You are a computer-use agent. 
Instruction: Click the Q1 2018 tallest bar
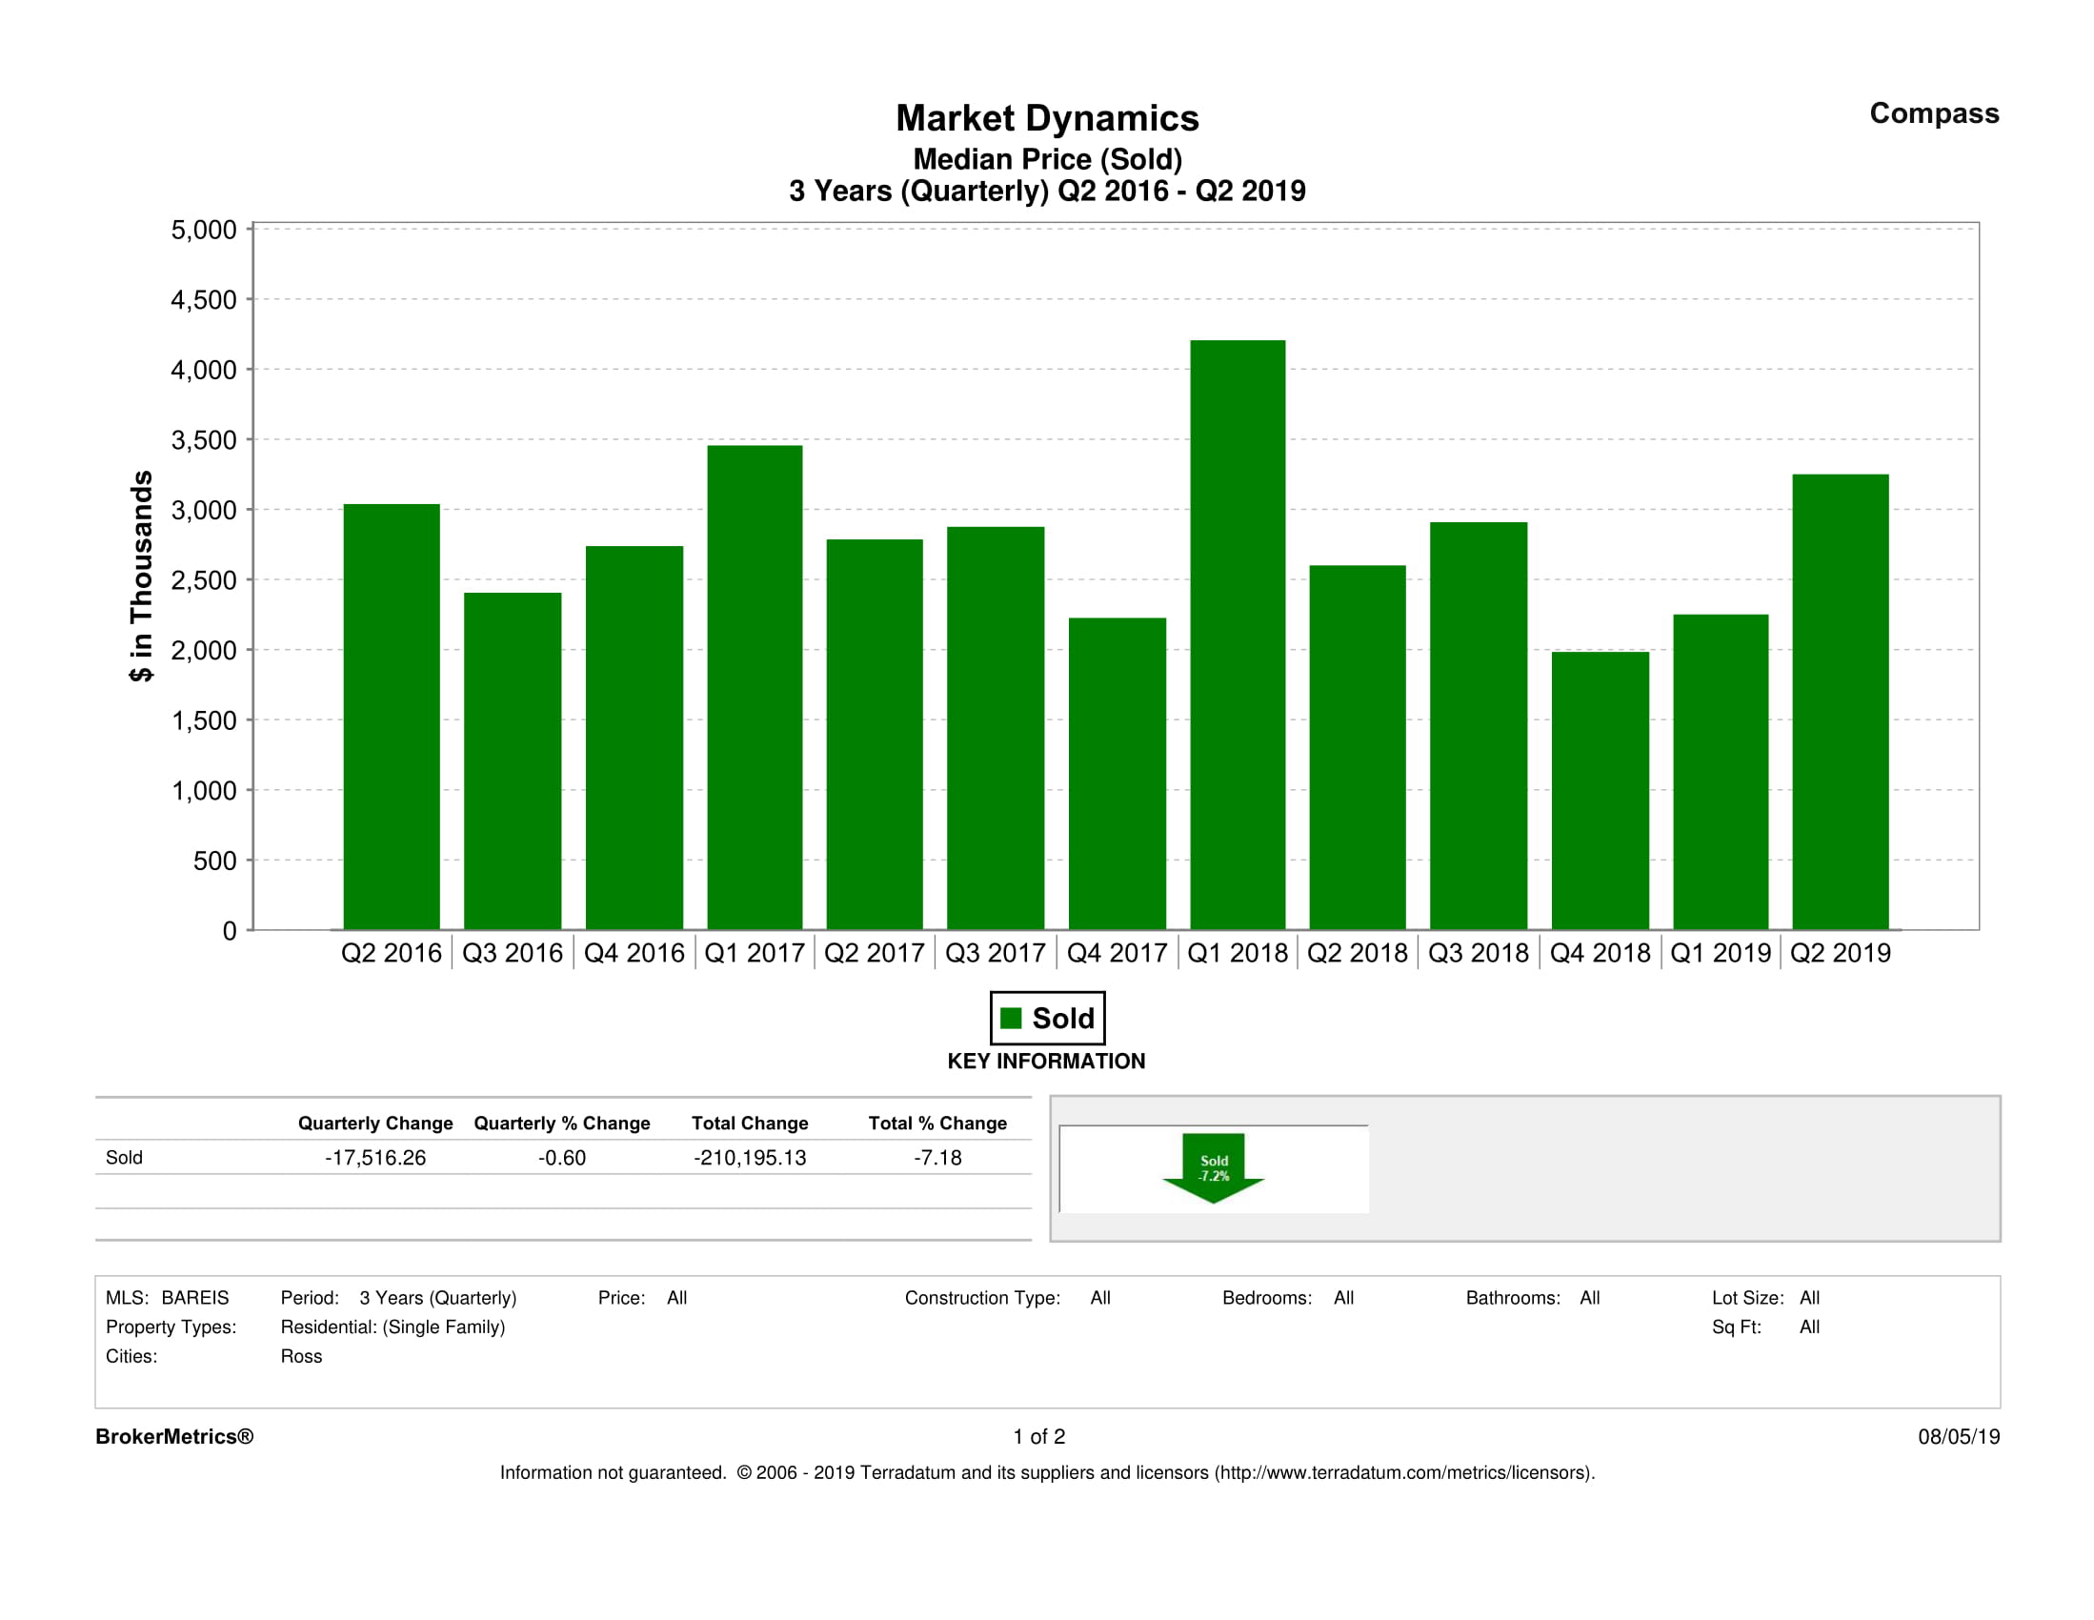(x=1237, y=634)
